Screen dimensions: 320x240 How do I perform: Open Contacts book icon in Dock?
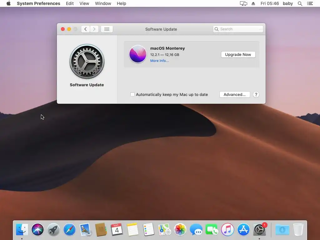[x=101, y=229]
